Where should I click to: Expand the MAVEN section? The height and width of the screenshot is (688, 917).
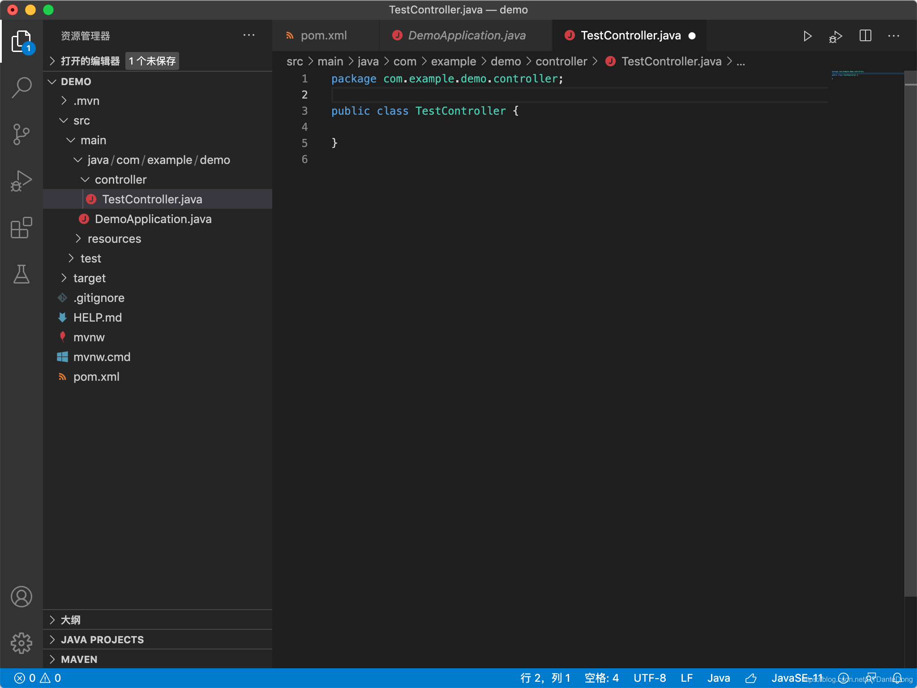coord(158,659)
